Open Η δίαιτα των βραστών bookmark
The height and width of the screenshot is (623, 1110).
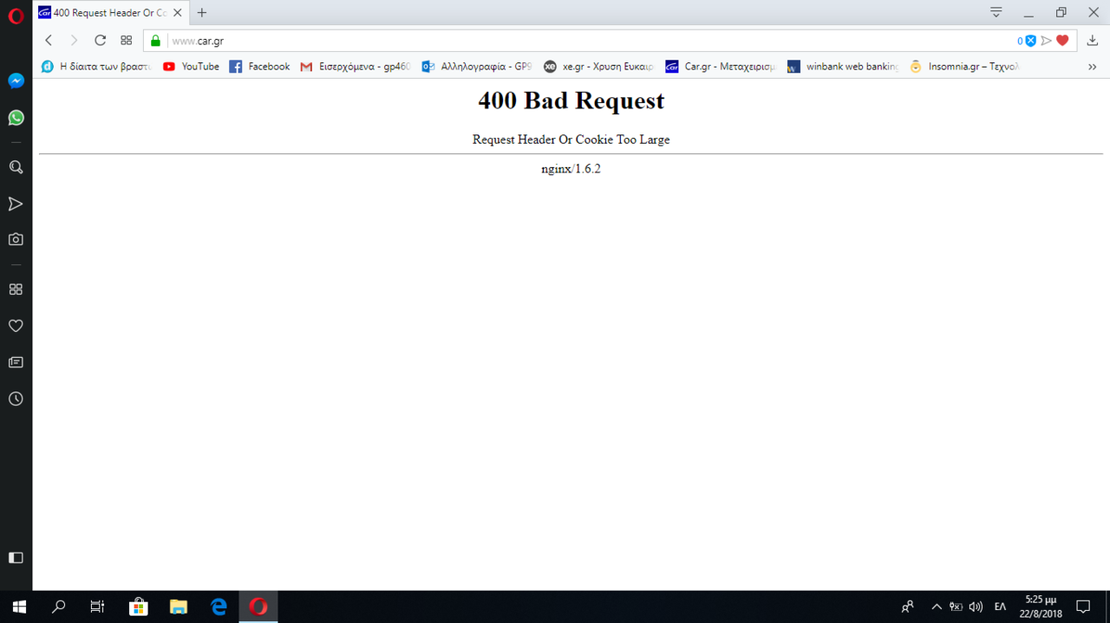pyautogui.click(x=95, y=67)
